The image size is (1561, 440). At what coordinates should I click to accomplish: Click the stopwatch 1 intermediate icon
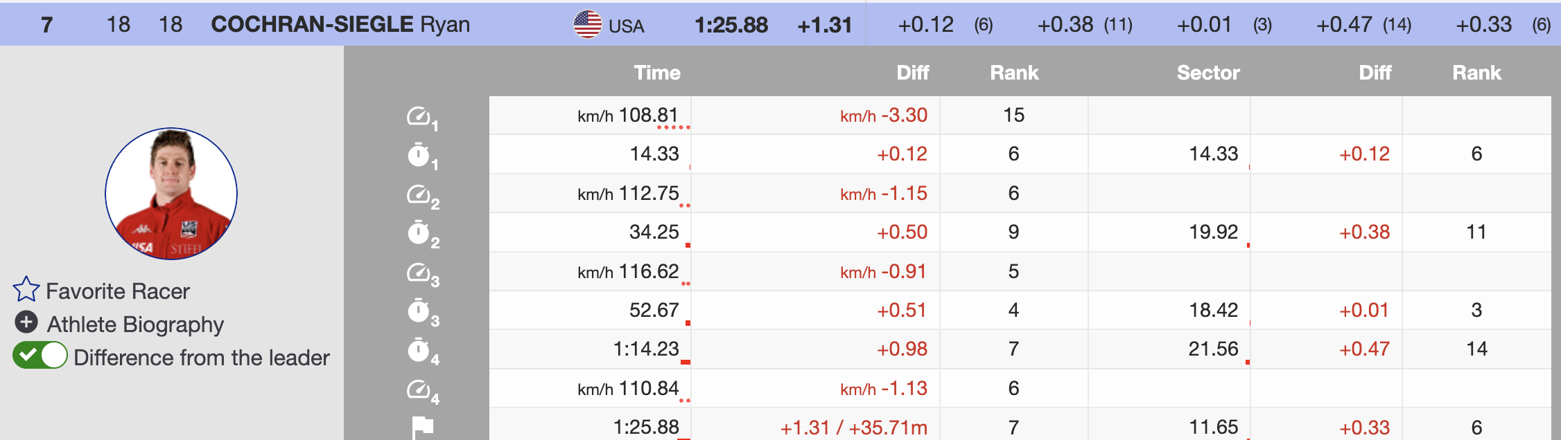pyautogui.click(x=420, y=155)
